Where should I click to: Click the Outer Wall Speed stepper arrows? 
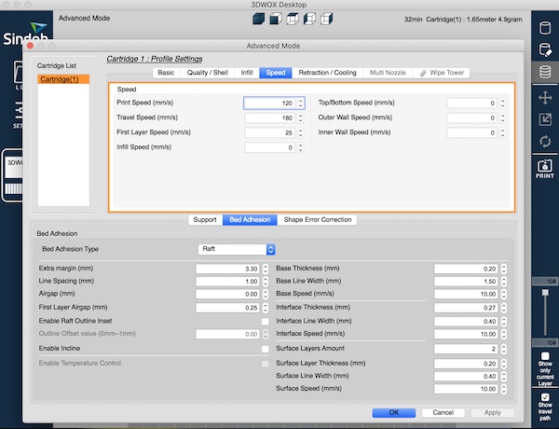click(x=503, y=118)
